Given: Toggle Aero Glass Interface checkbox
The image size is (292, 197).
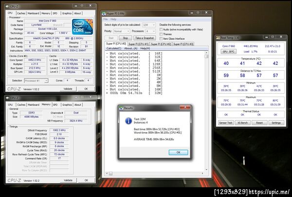Looking at the screenshot, I should click(161, 39).
